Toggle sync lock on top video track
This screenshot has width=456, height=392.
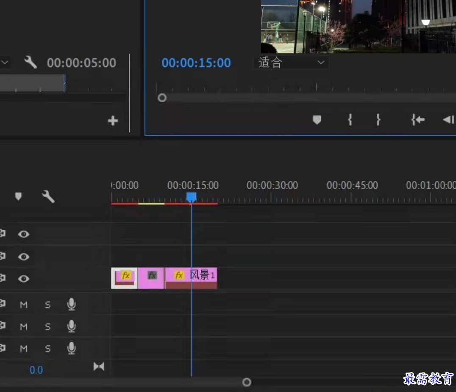click(3, 233)
